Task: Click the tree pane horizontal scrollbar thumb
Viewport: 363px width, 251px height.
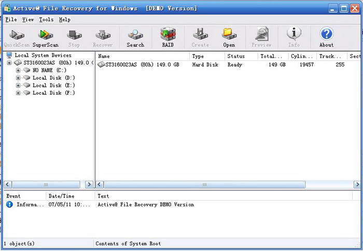Action: click(46, 184)
